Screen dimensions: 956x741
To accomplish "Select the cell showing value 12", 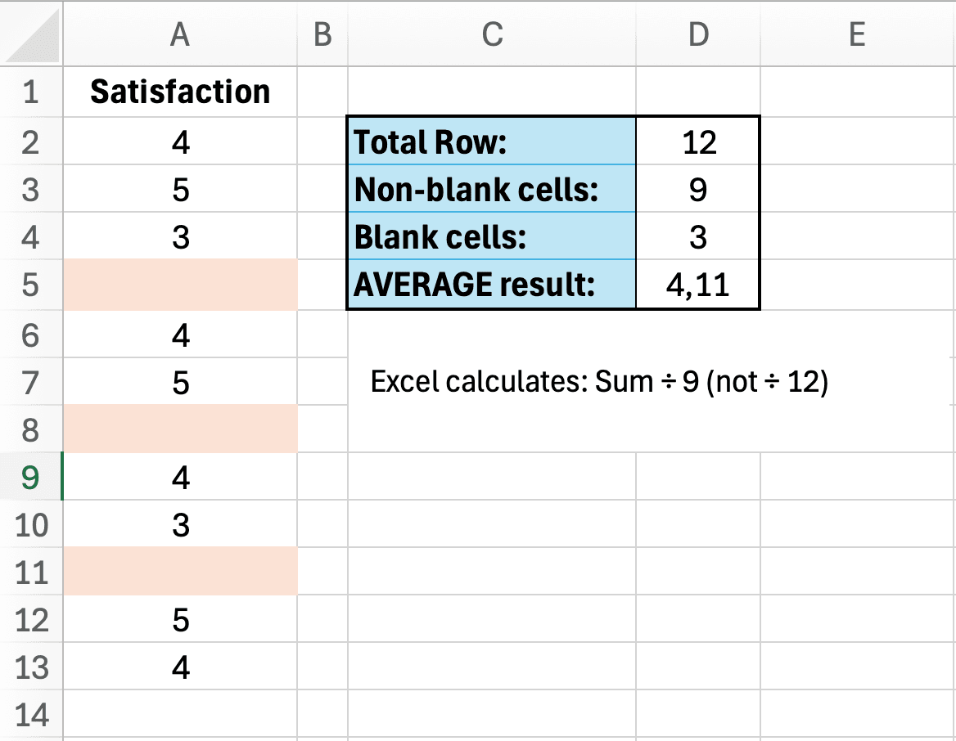I will [x=698, y=141].
